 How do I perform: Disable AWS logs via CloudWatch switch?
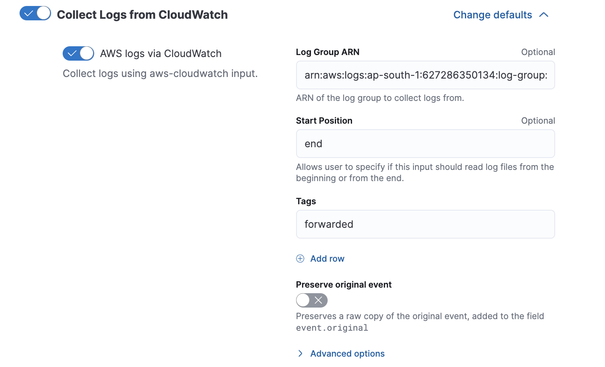78,53
